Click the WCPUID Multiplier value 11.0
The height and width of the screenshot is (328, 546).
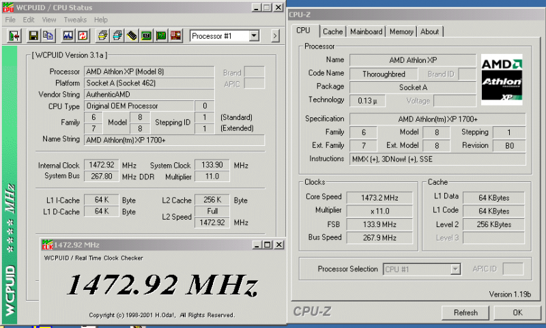click(x=212, y=177)
